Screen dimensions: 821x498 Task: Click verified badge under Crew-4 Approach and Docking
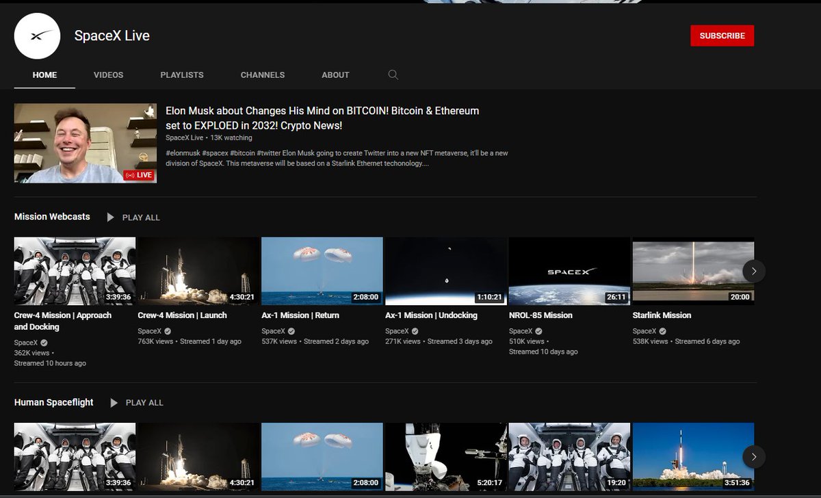tap(44, 343)
